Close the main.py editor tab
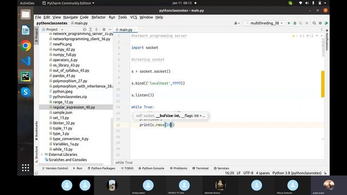347x195 pixels. (x=135, y=30)
